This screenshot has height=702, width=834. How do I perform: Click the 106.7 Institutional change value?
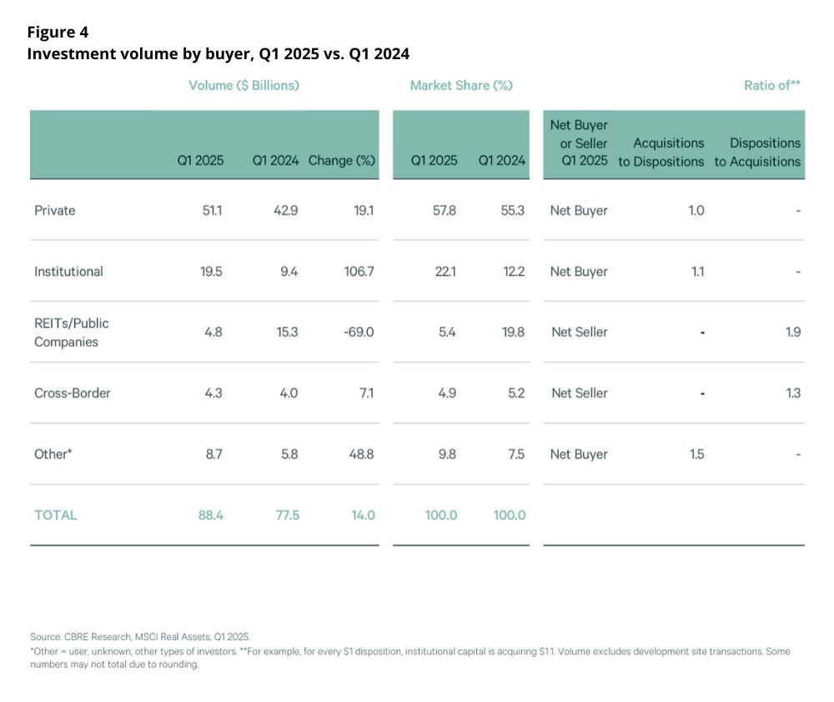358,271
